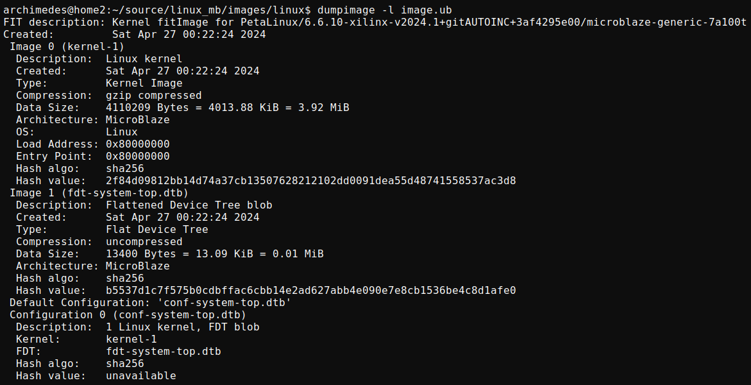Image resolution: width=751 pixels, height=385 pixels.
Task: Click the kernel hash value starting 2f84d098
Action: click(x=310, y=180)
